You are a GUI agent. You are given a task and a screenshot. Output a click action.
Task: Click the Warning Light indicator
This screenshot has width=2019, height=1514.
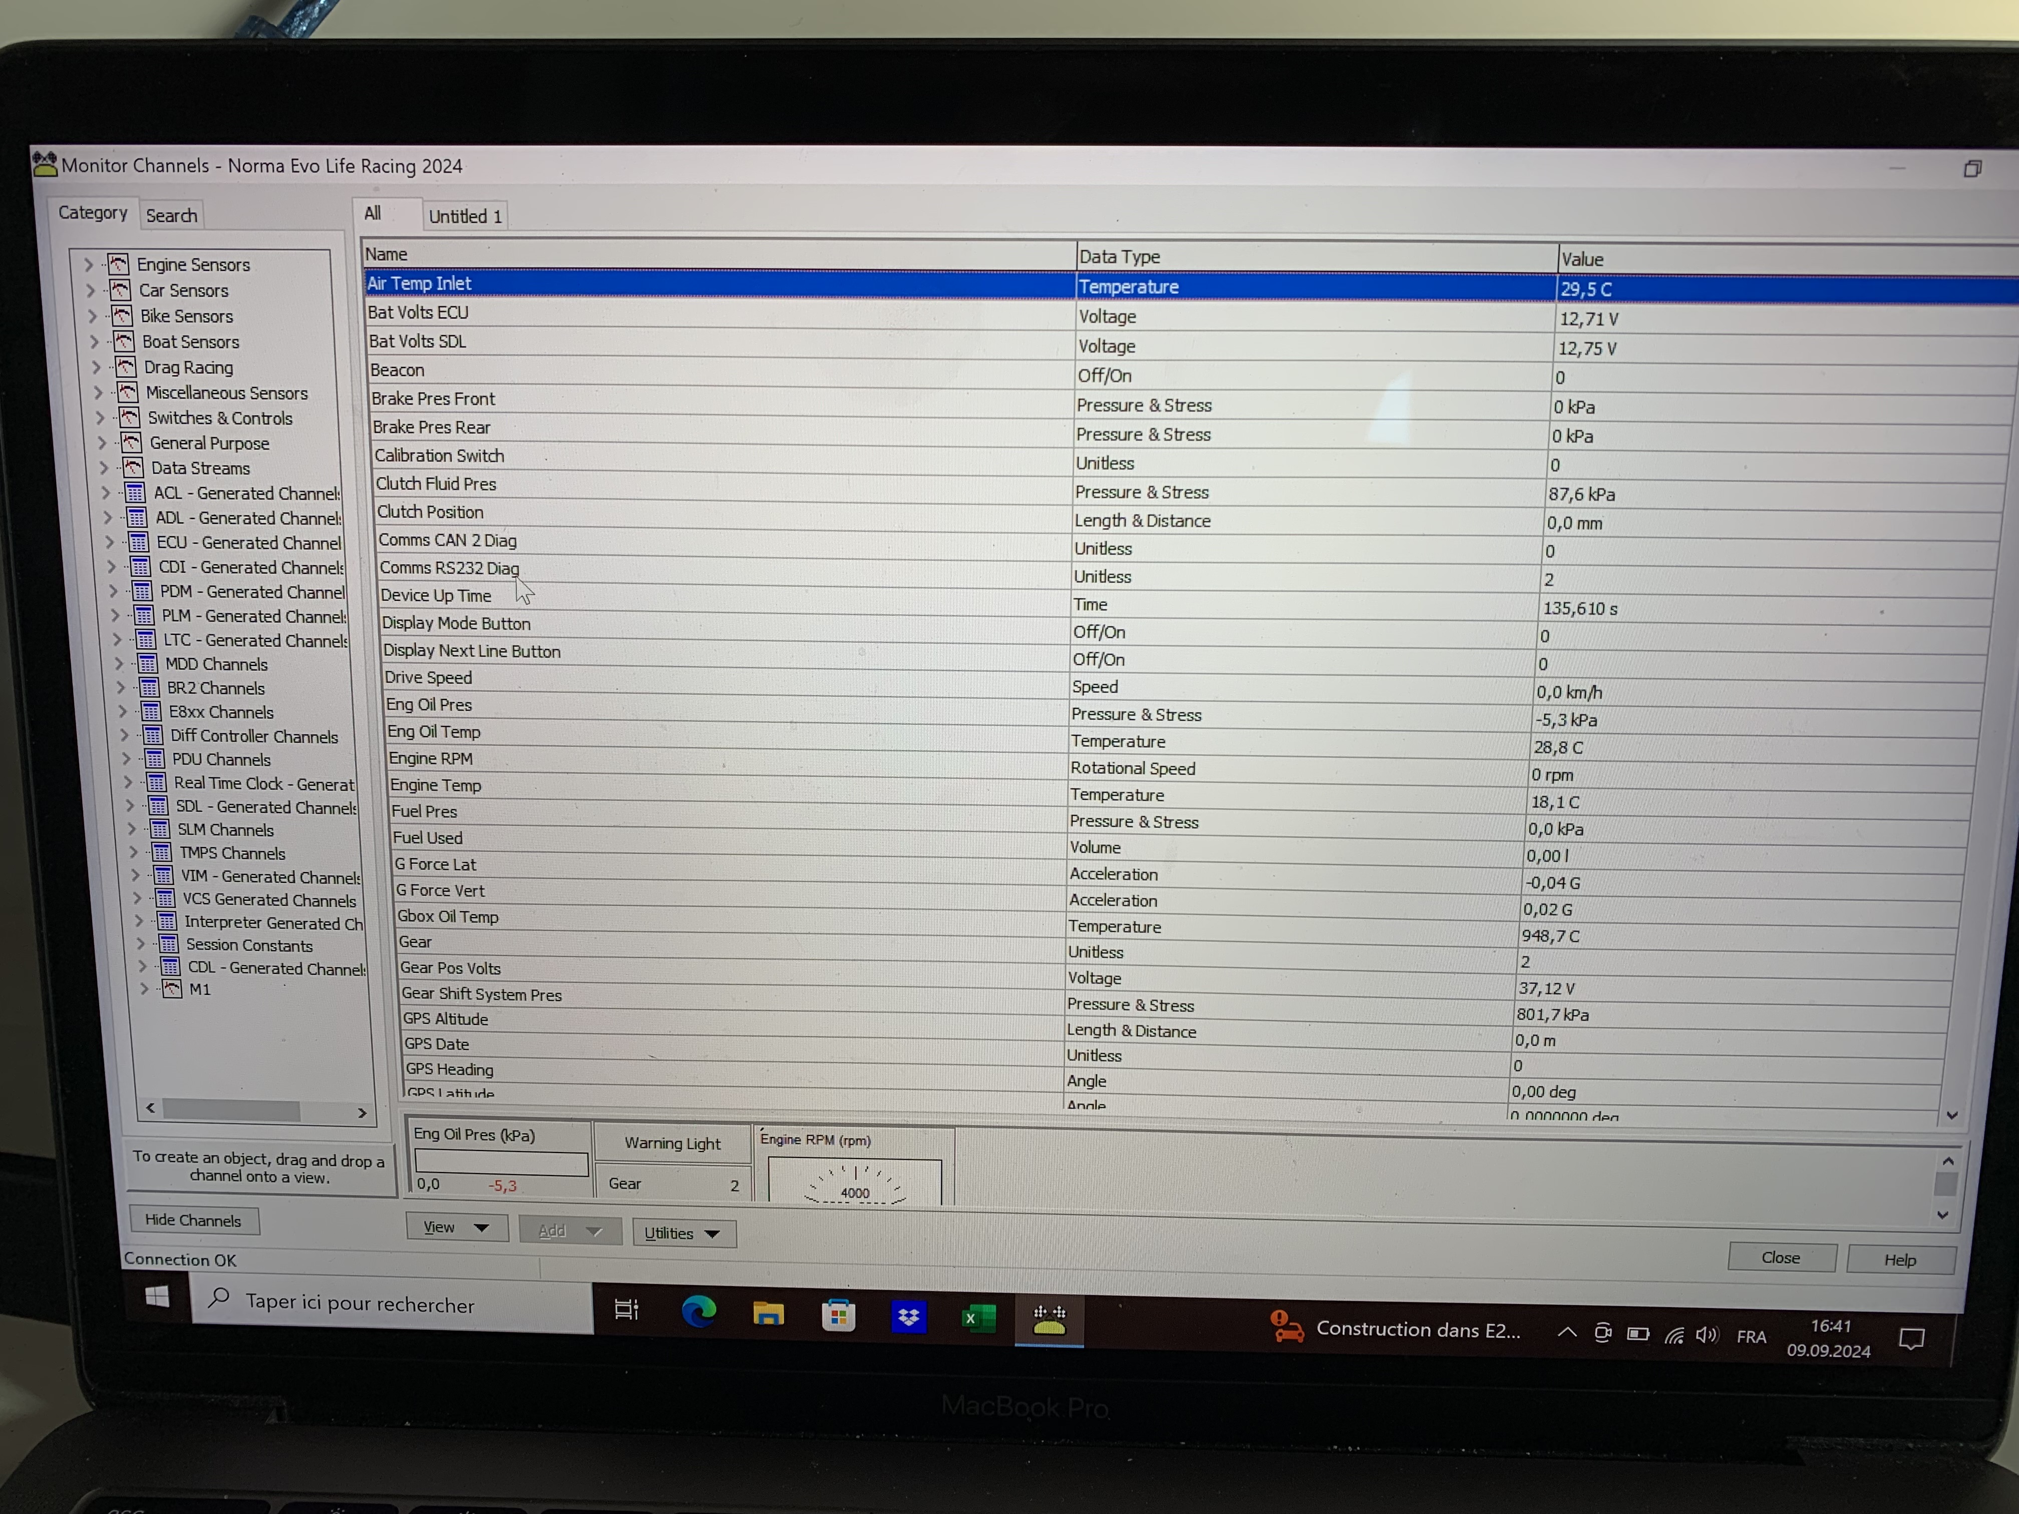(672, 1144)
